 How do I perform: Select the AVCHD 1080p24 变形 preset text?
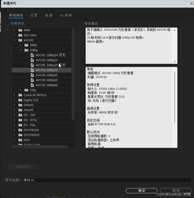51,55
